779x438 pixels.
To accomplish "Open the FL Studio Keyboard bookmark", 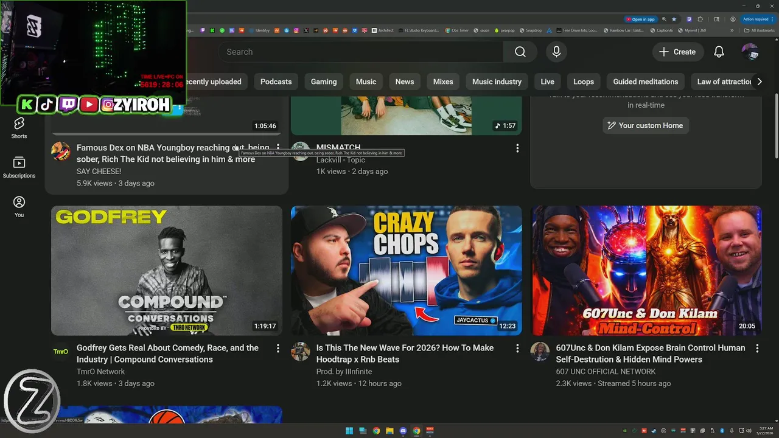I will [418, 30].
